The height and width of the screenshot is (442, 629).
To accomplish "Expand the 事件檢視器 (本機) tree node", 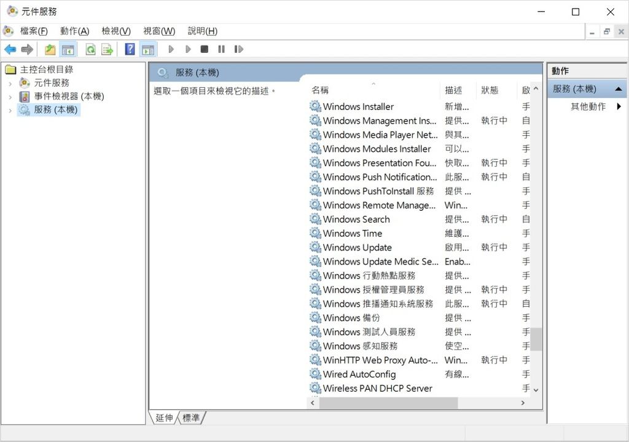I will point(10,97).
